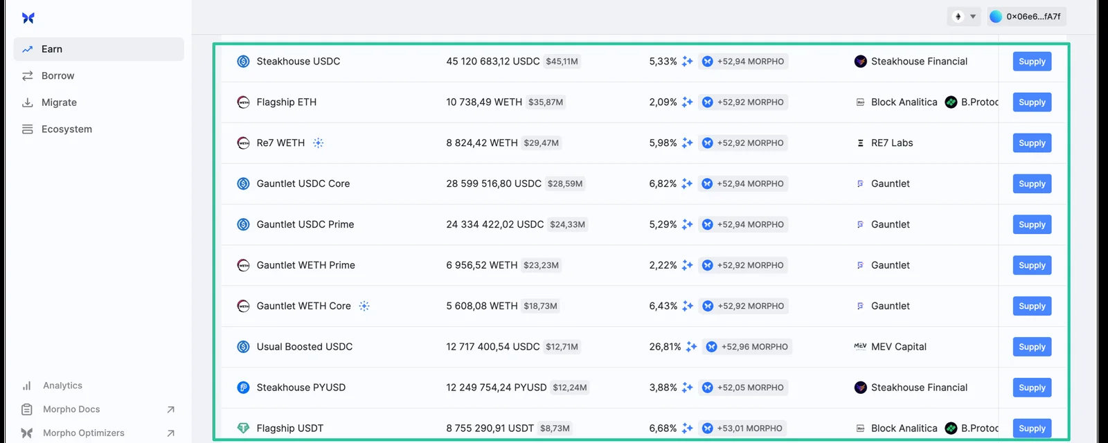Click the Morpho butterfly logo

28,18
